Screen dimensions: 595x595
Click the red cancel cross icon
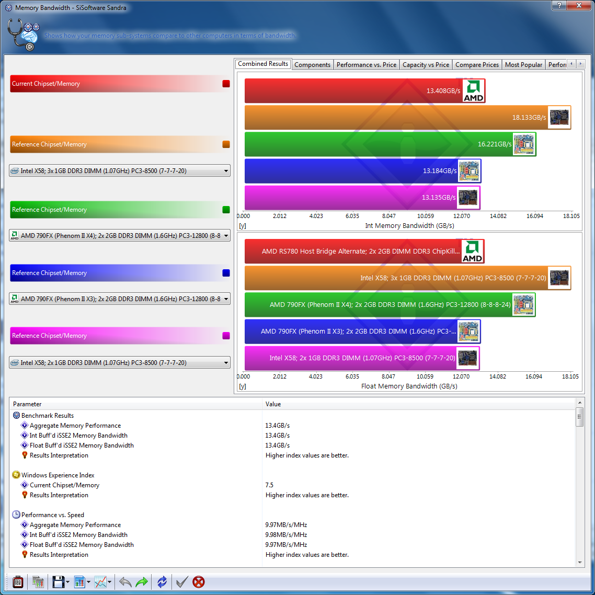(x=199, y=582)
